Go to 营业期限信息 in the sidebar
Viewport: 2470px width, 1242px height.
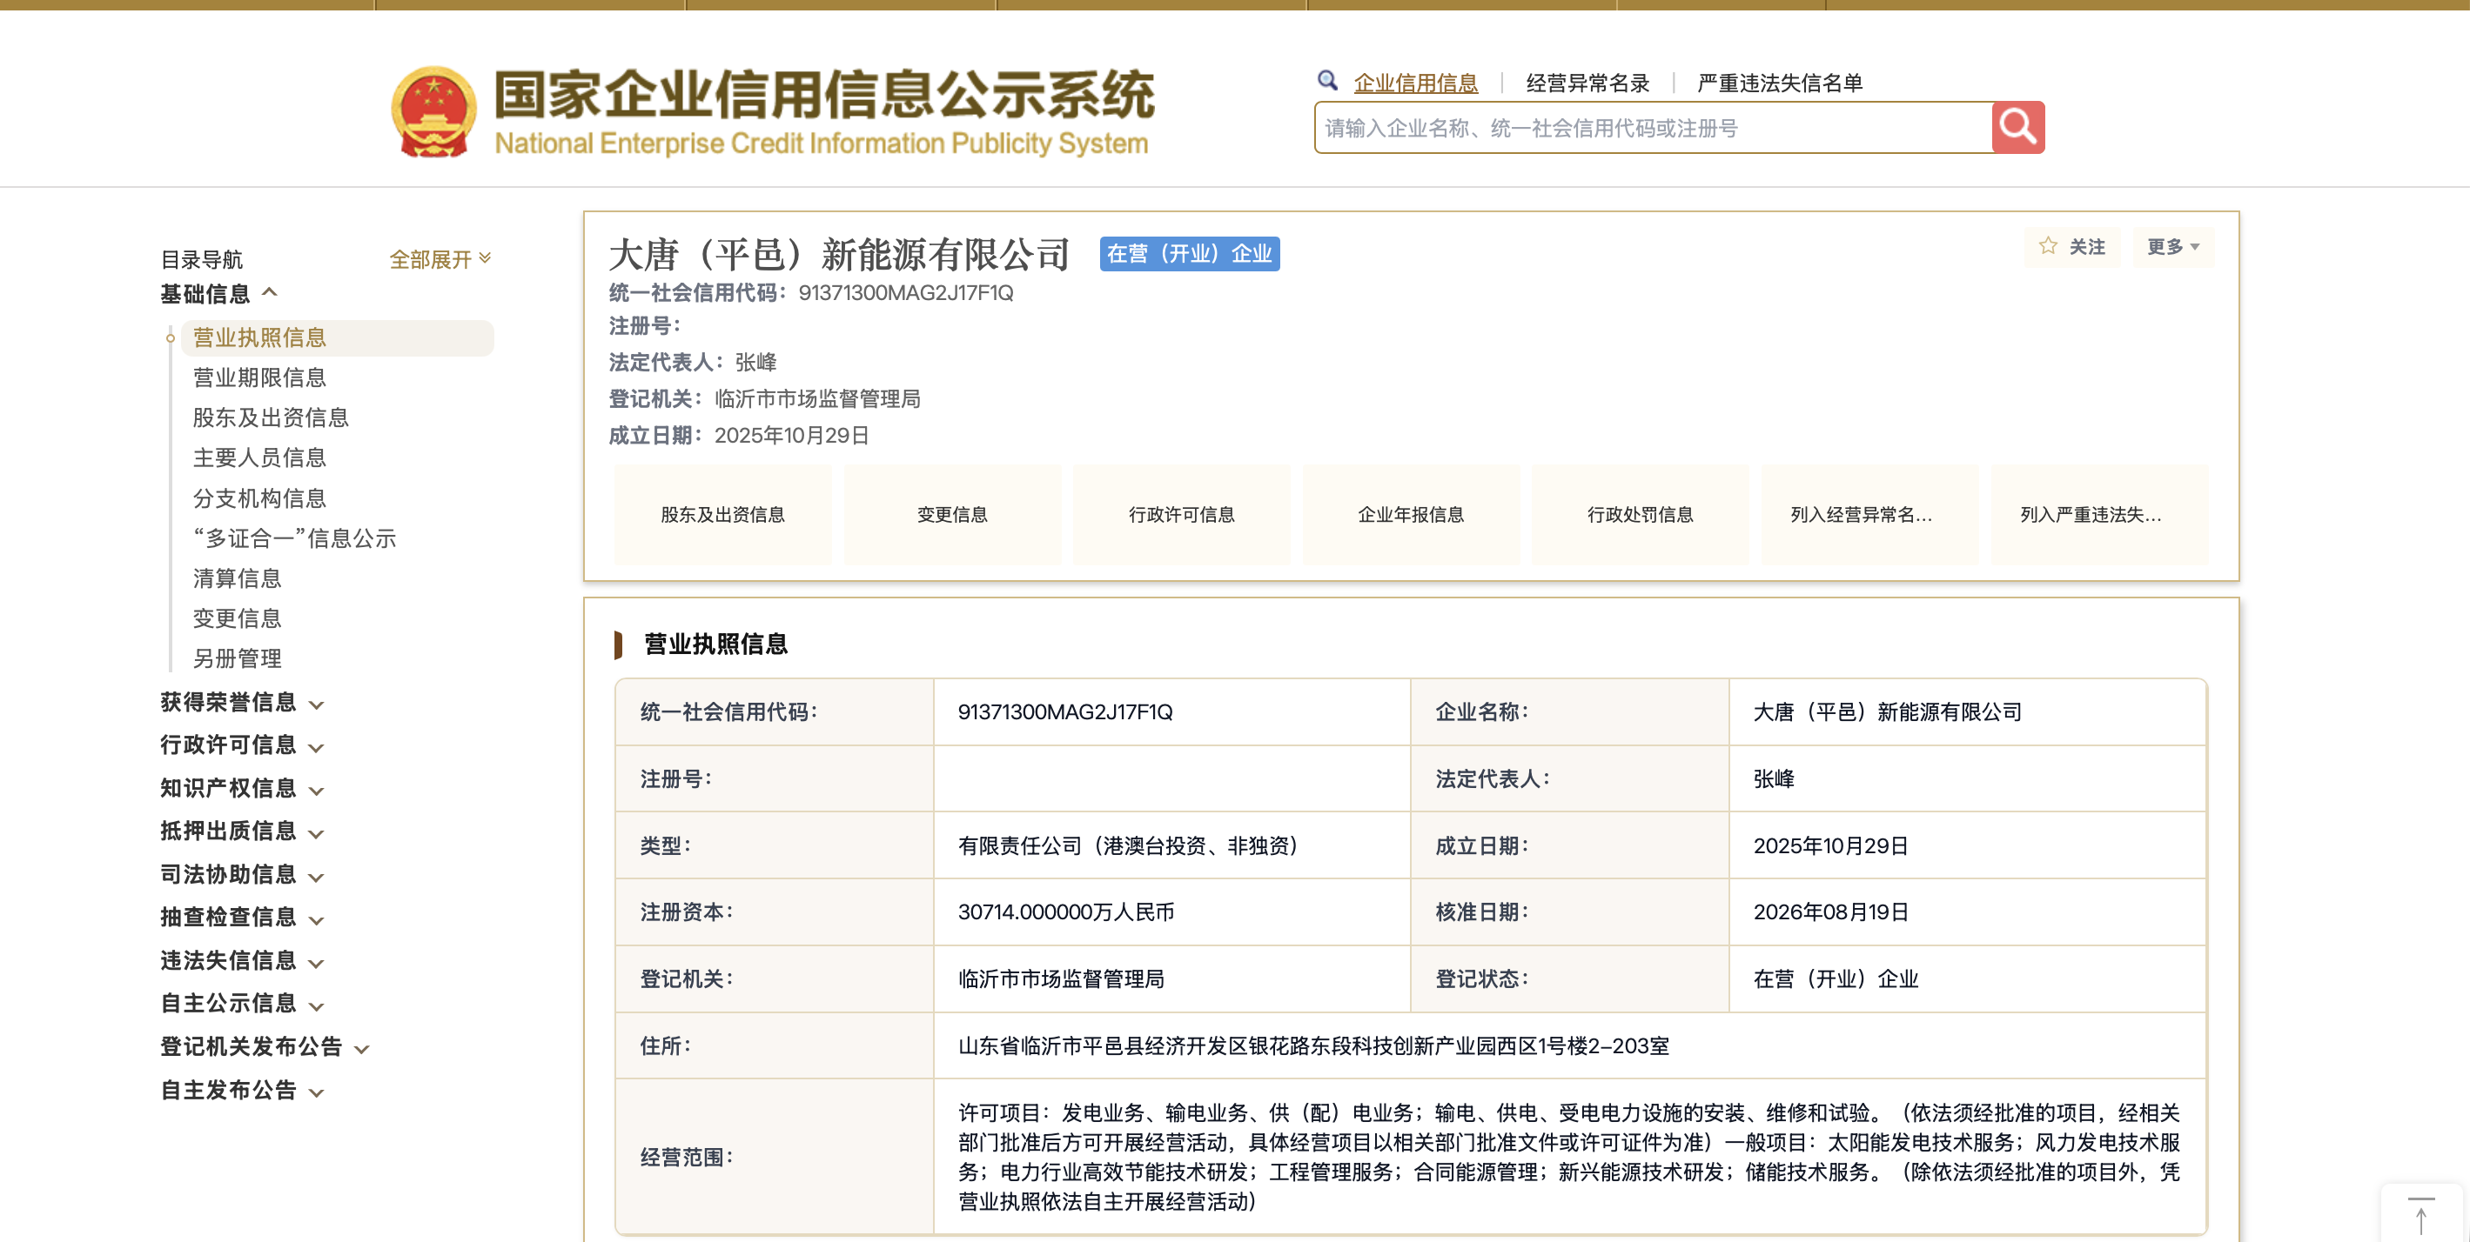pyautogui.click(x=258, y=377)
